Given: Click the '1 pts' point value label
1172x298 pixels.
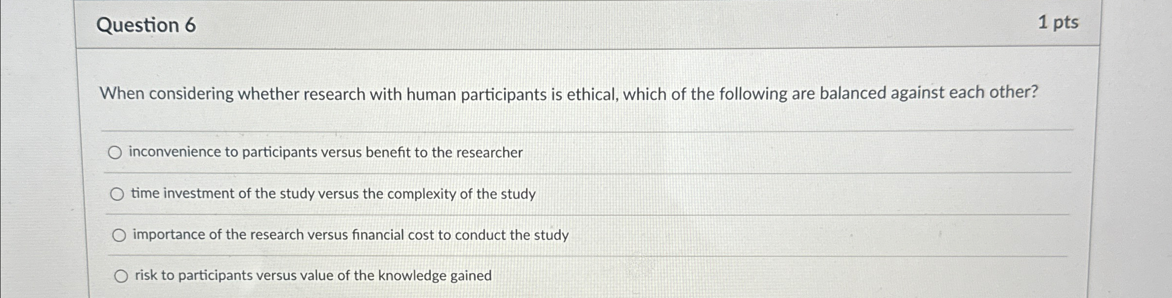Looking at the screenshot, I should pos(1058,22).
